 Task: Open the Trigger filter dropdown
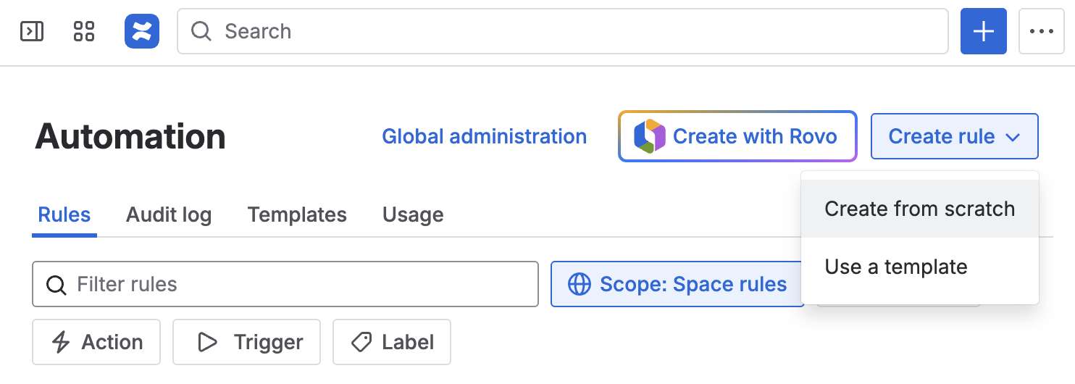pyautogui.click(x=246, y=342)
